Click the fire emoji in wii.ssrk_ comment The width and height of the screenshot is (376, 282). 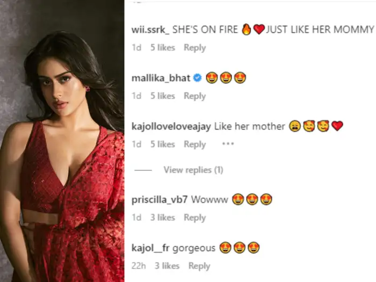pyautogui.click(x=247, y=30)
